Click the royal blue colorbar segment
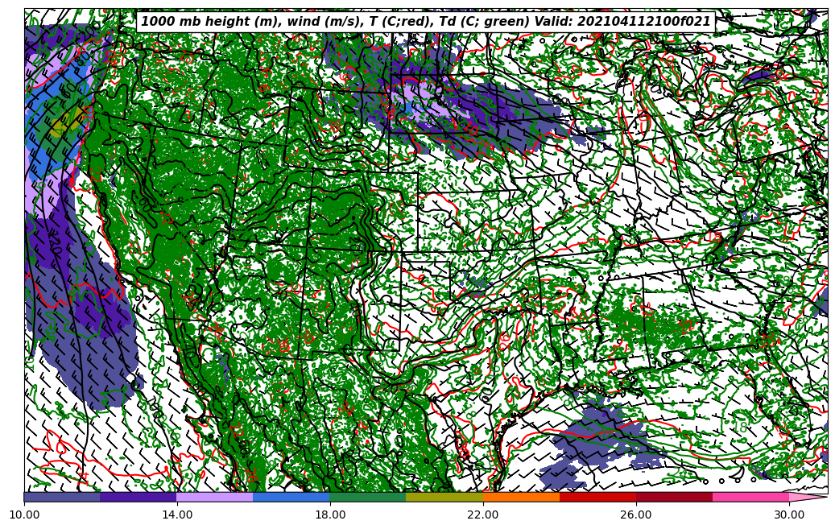The image size is (835, 529). click(x=291, y=497)
